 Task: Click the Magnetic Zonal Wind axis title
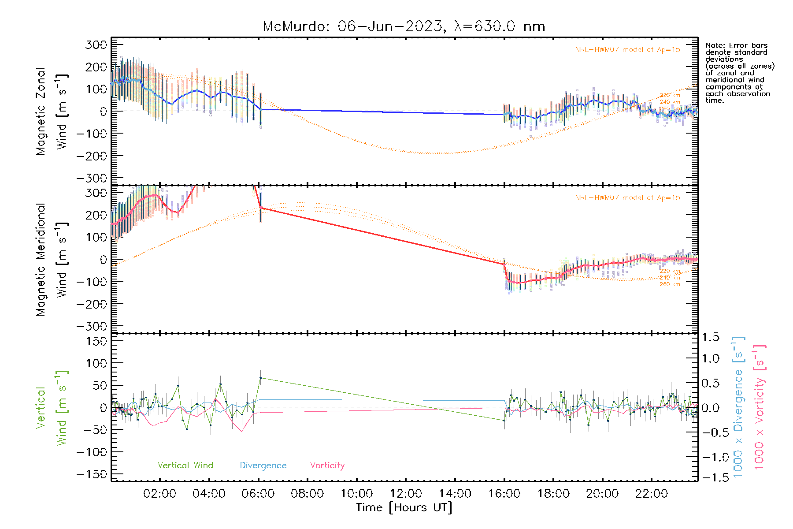[51, 112]
